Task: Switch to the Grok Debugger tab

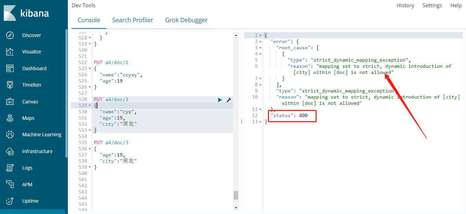Action: coord(186,20)
